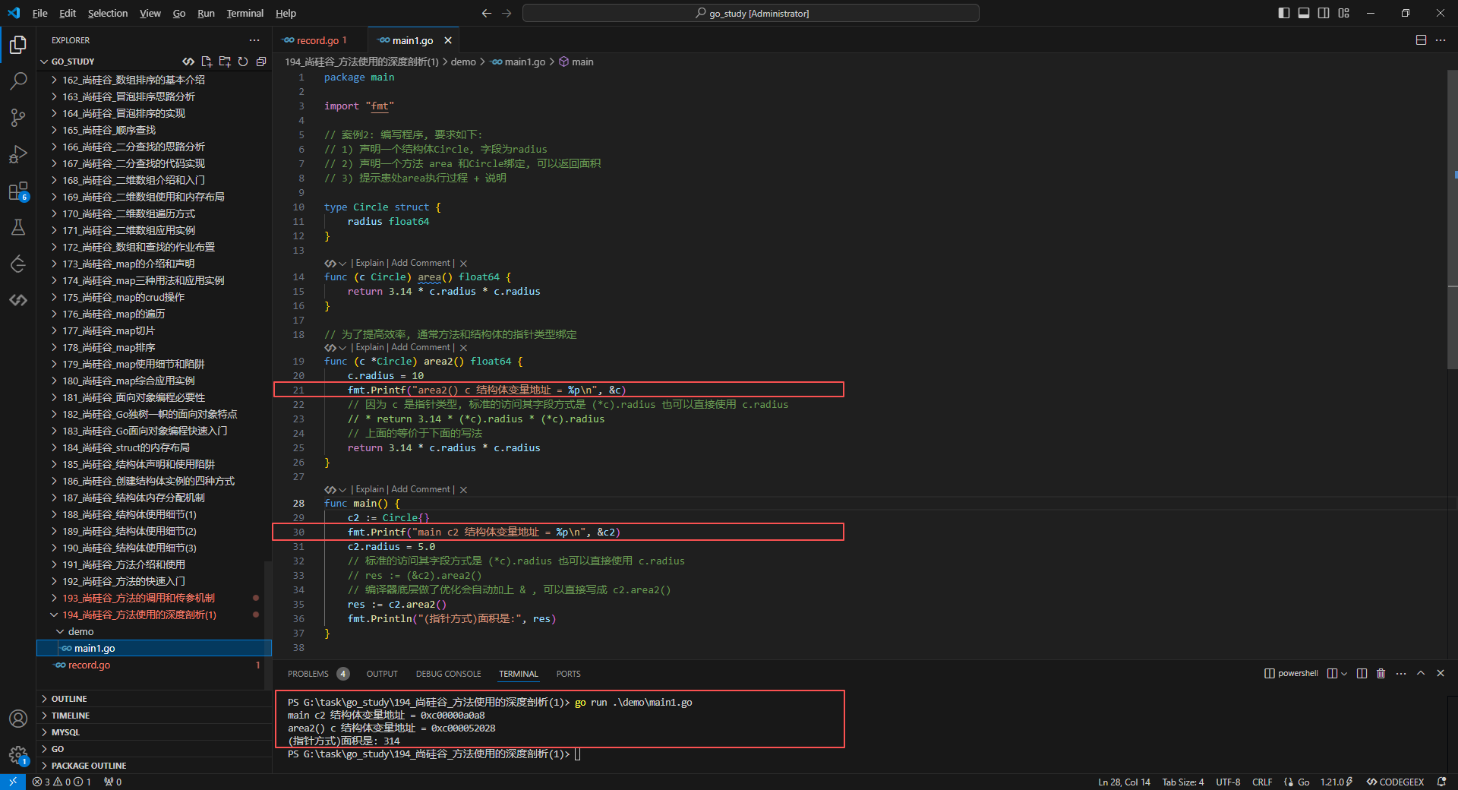Open the Extensions view
1458x790 pixels.
[18, 191]
